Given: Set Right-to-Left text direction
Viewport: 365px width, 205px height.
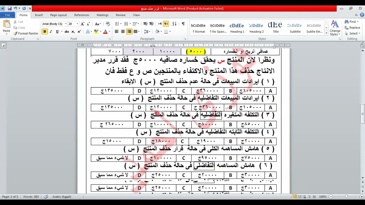Looking at the screenshot, I should 166,24.
